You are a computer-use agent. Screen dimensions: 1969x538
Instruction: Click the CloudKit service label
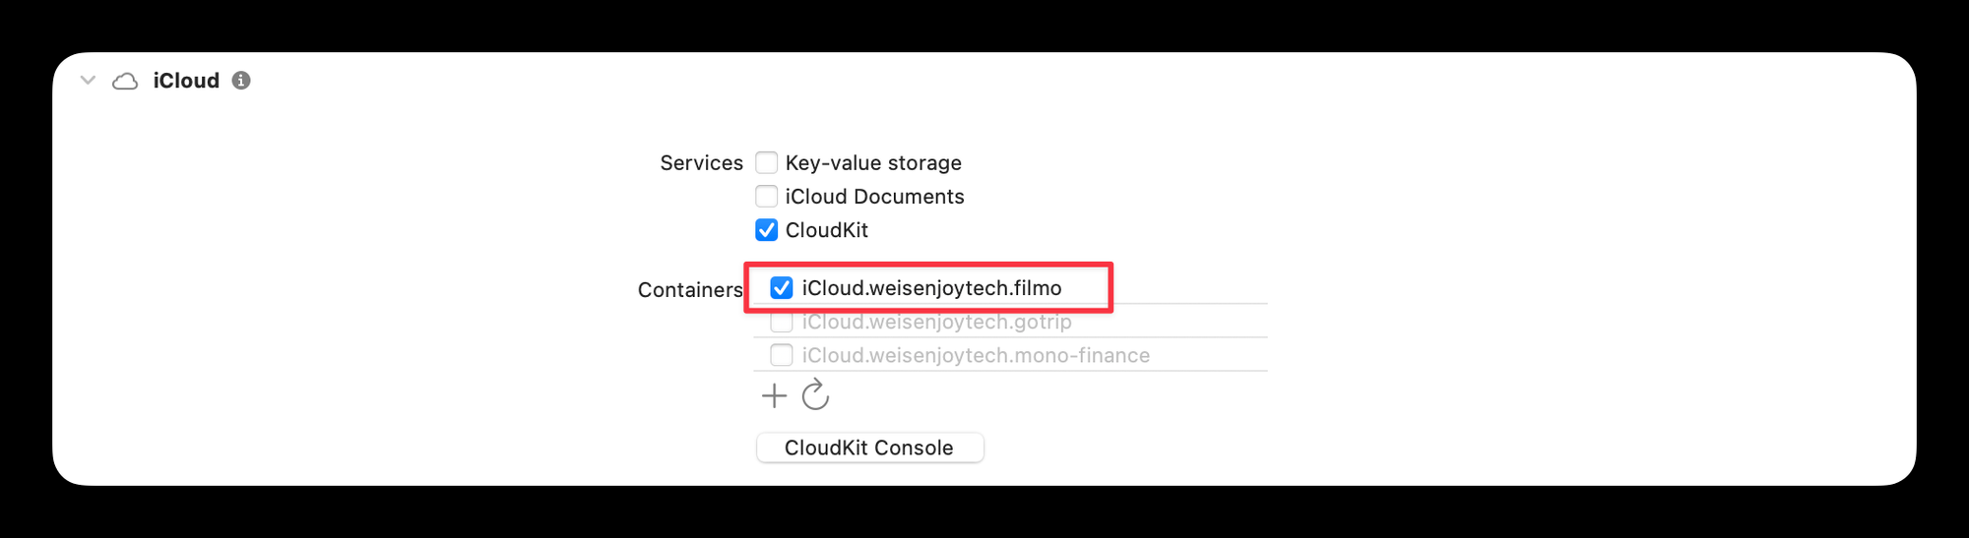(826, 229)
